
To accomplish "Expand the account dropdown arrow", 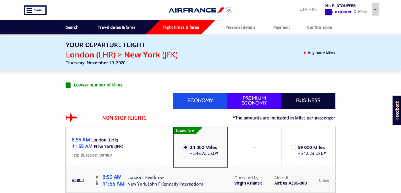I will pyautogui.click(x=375, y=9).
